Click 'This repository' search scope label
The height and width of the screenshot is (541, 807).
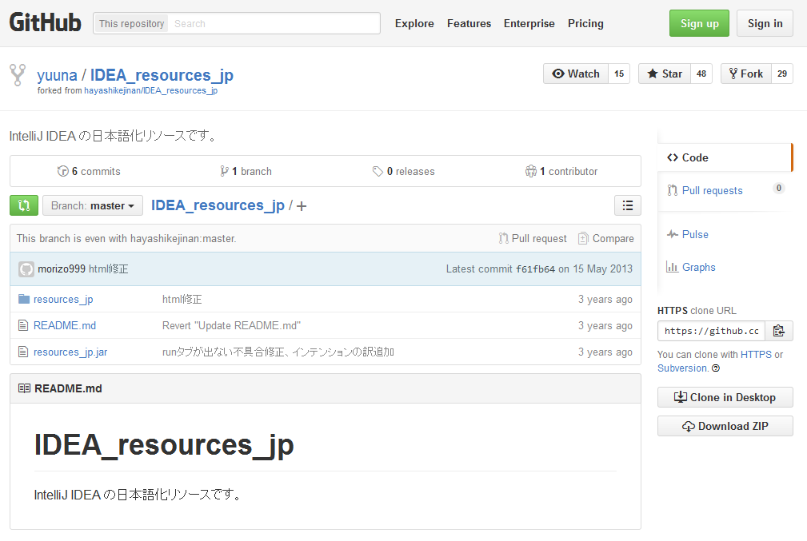[131, 24]
